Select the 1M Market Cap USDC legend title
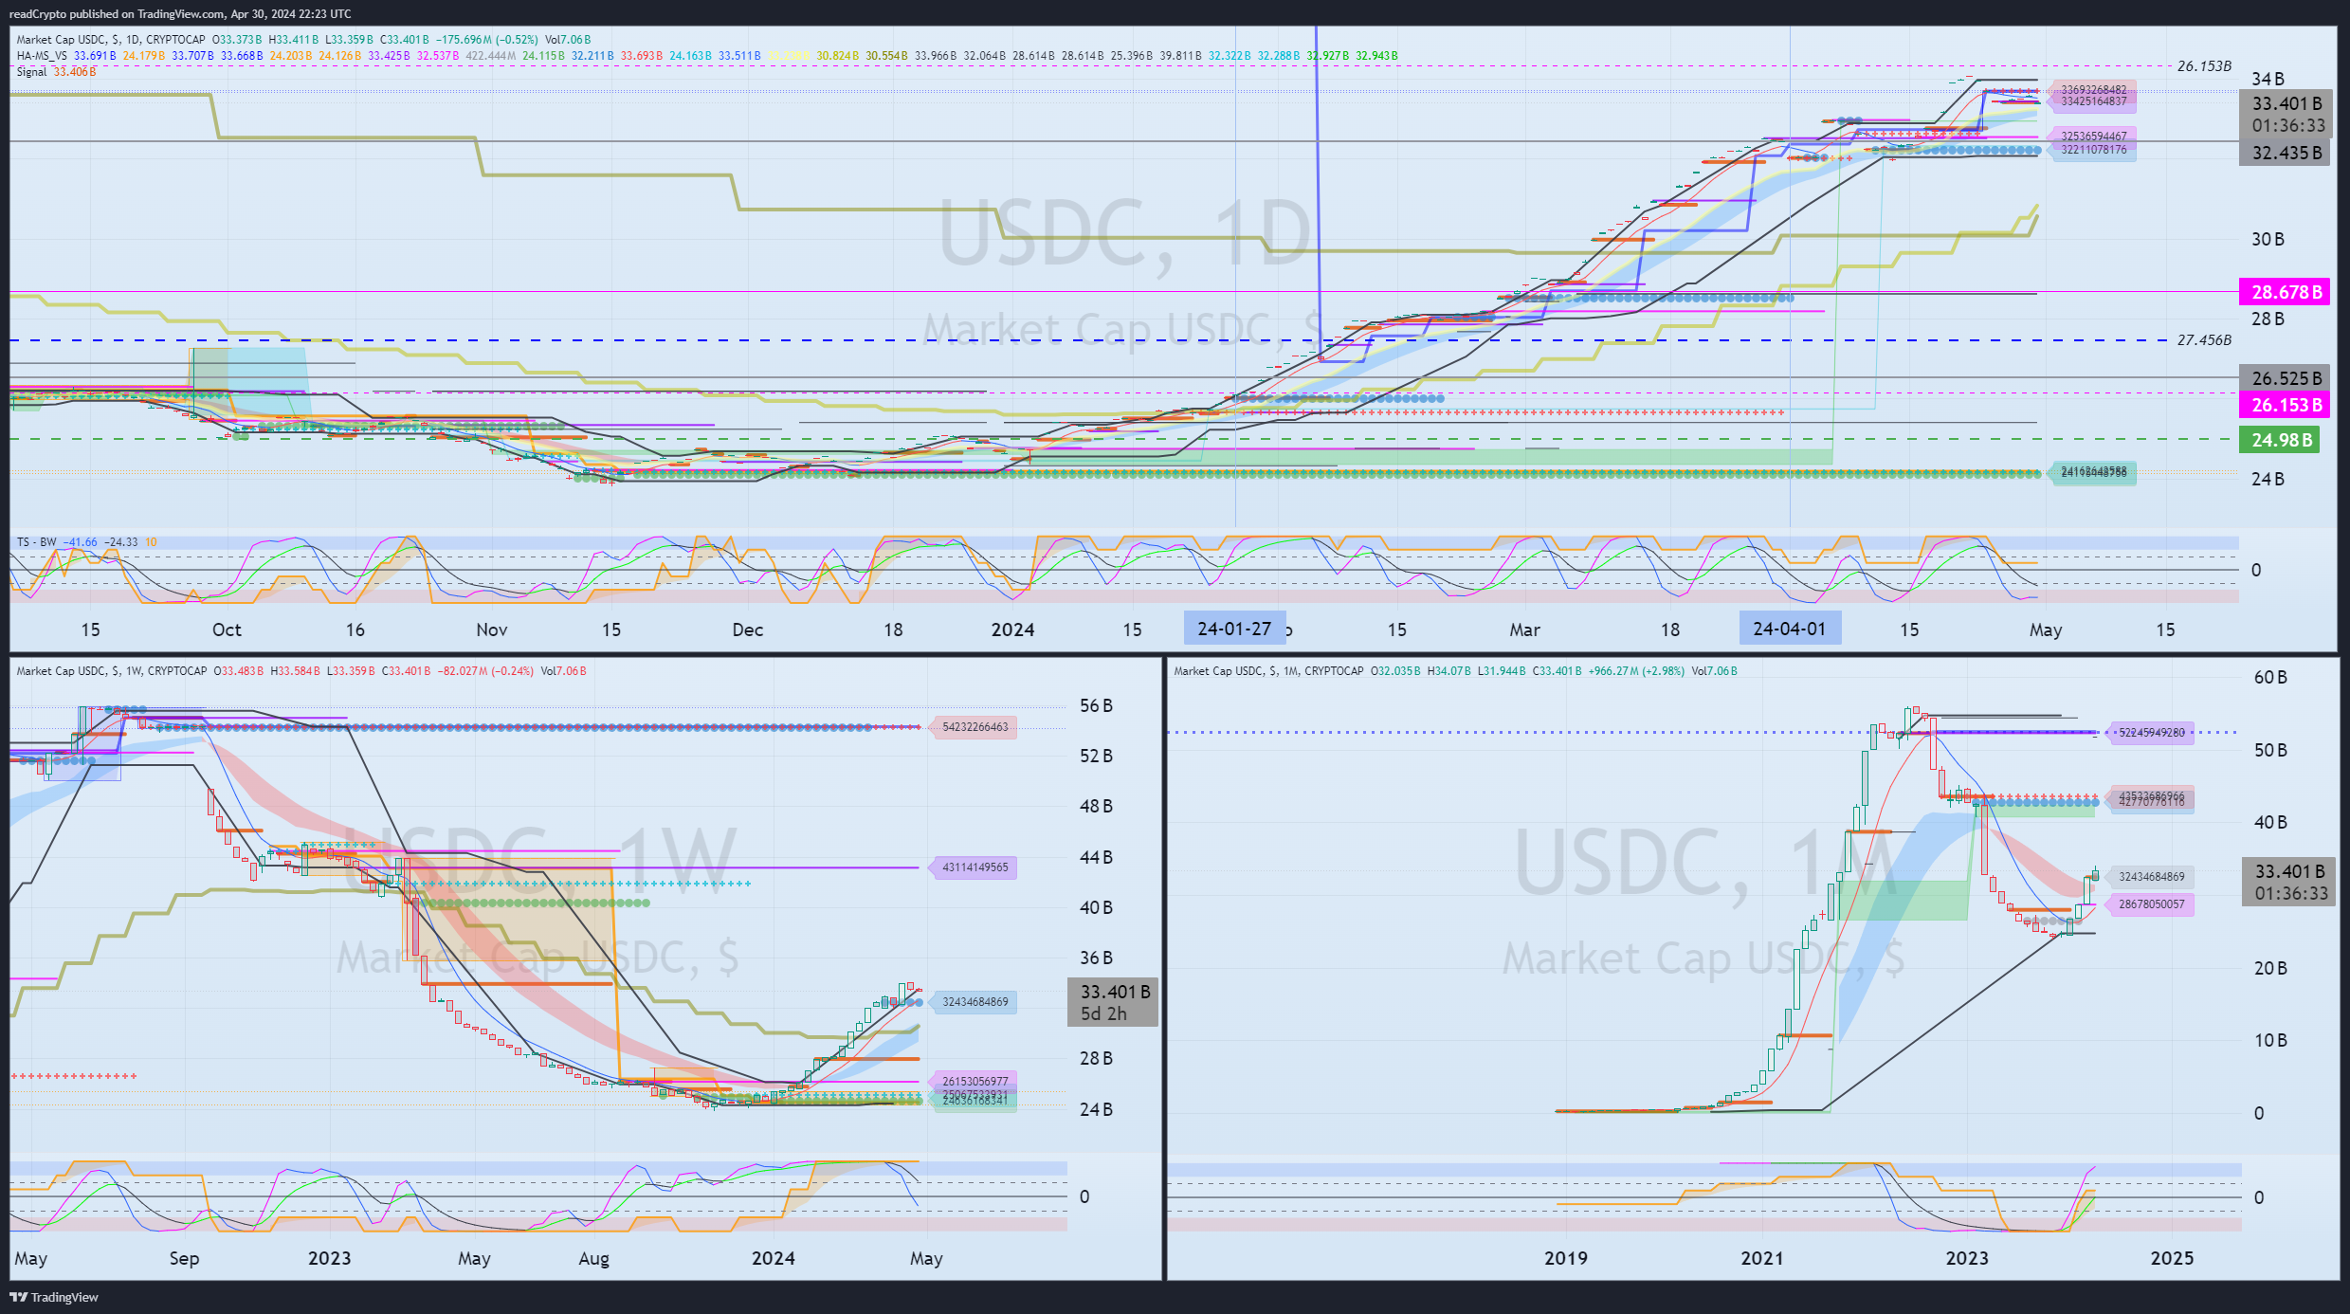 (x=1268, y=671)
